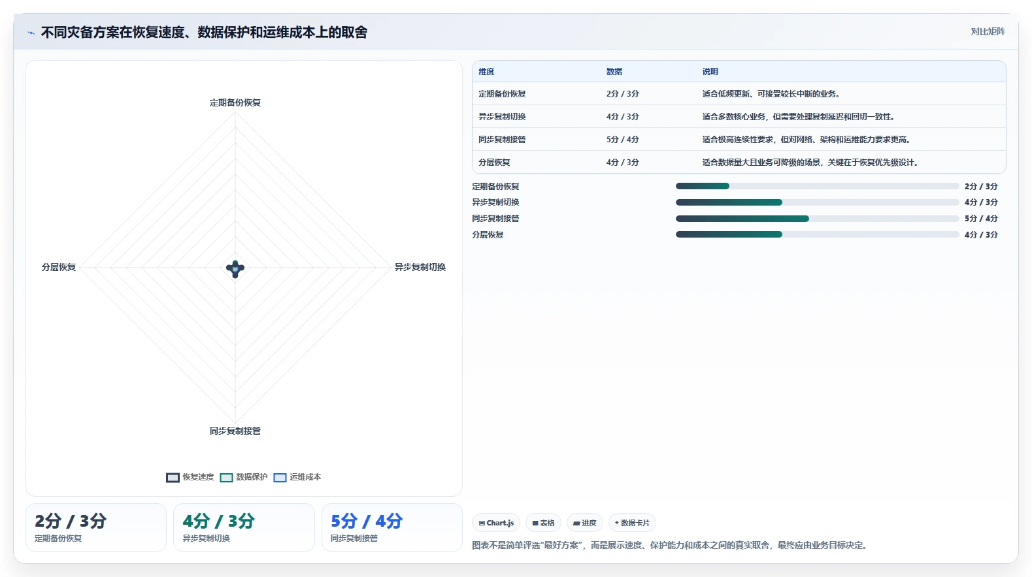The height and width of the screenshot is (577, 1032).
Task: Click the header icon beside the title
Action: [x=31, y=33]
